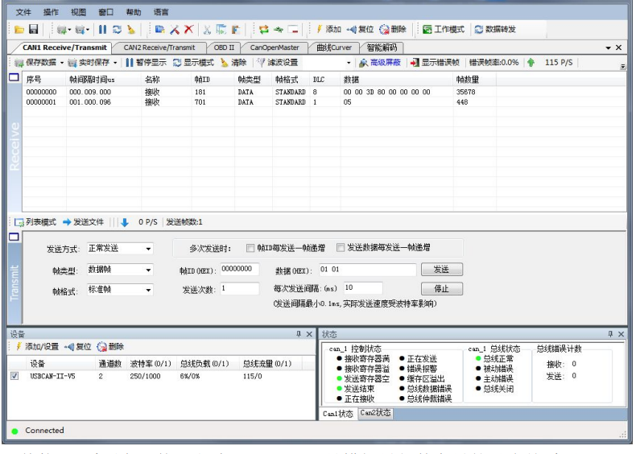Collapse the Receive panel square icon
The width and height of the screenshot is (640, 454).
pyautogui.click(x=14, y=77)
